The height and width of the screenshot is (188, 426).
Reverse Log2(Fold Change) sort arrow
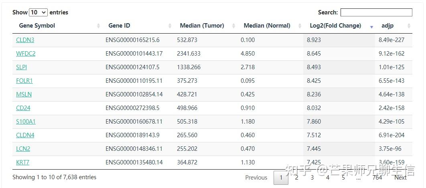coord(371,26)
